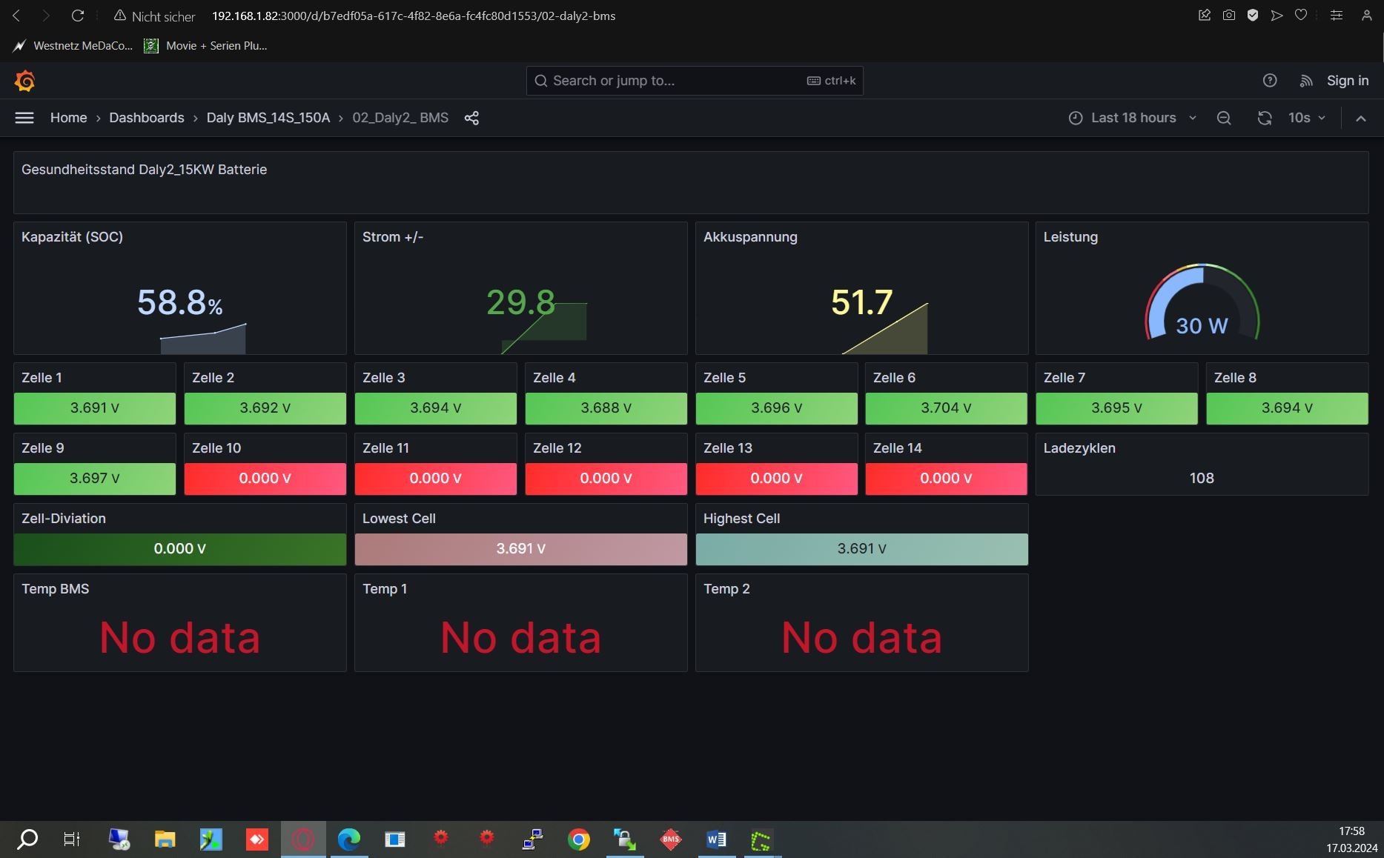Open the Westnetz MeDaCo bookmark
The height and width of the screenshot is (858, 1384).
(x=73, y=46)
